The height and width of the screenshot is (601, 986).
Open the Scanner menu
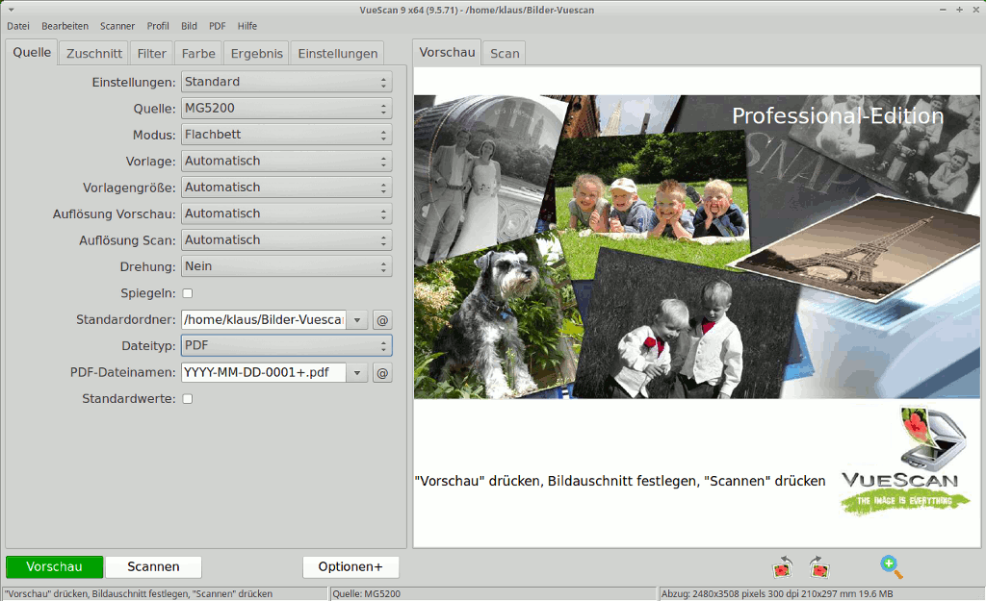[x=117, y=26]
